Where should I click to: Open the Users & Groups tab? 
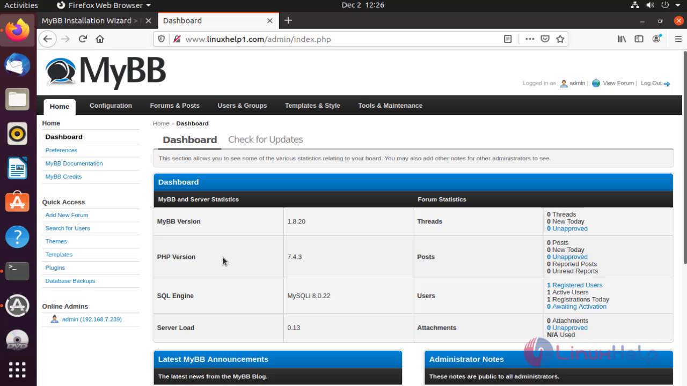pyautogui.click(x=242, y=106)
